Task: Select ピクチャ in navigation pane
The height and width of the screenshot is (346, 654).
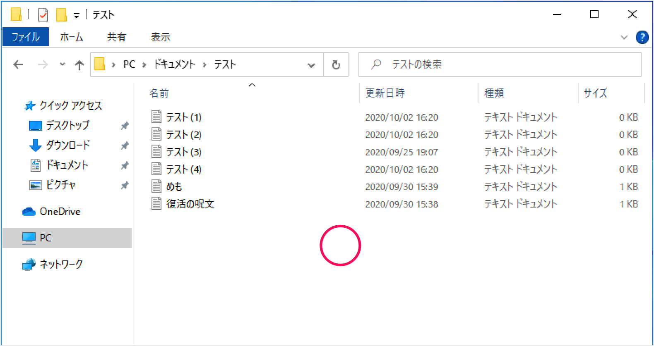Action: coord(61,185)
